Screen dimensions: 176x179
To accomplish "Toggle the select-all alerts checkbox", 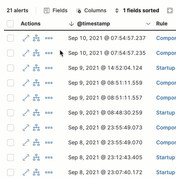I will 10,24.
